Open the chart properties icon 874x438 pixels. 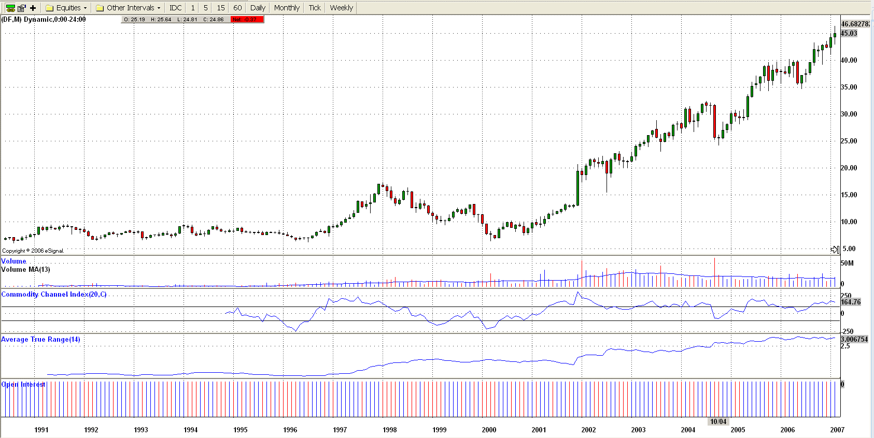tap(21, 8)
